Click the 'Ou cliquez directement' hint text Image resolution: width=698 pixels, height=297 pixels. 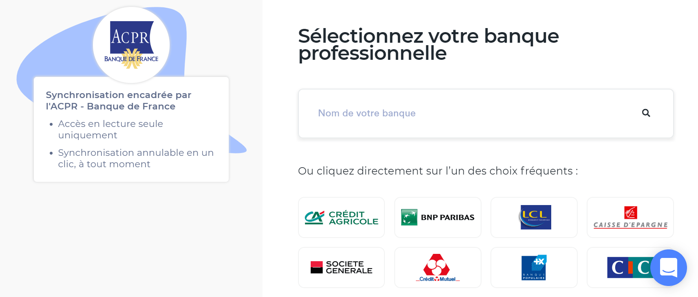tap(437, 171)
